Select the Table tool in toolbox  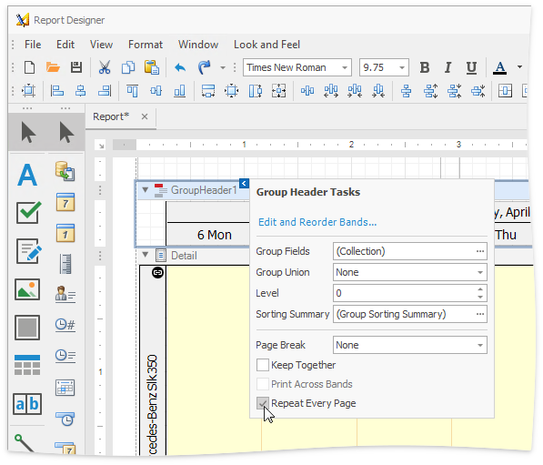27,365
